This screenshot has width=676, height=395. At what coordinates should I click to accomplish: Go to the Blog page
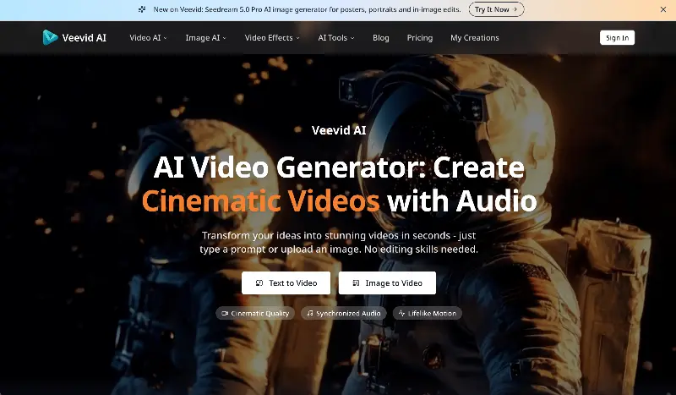coord(381,38)
